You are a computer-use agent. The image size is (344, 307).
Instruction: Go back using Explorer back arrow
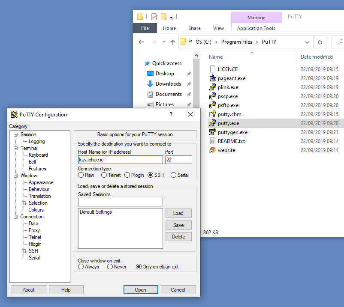[141, 42]
